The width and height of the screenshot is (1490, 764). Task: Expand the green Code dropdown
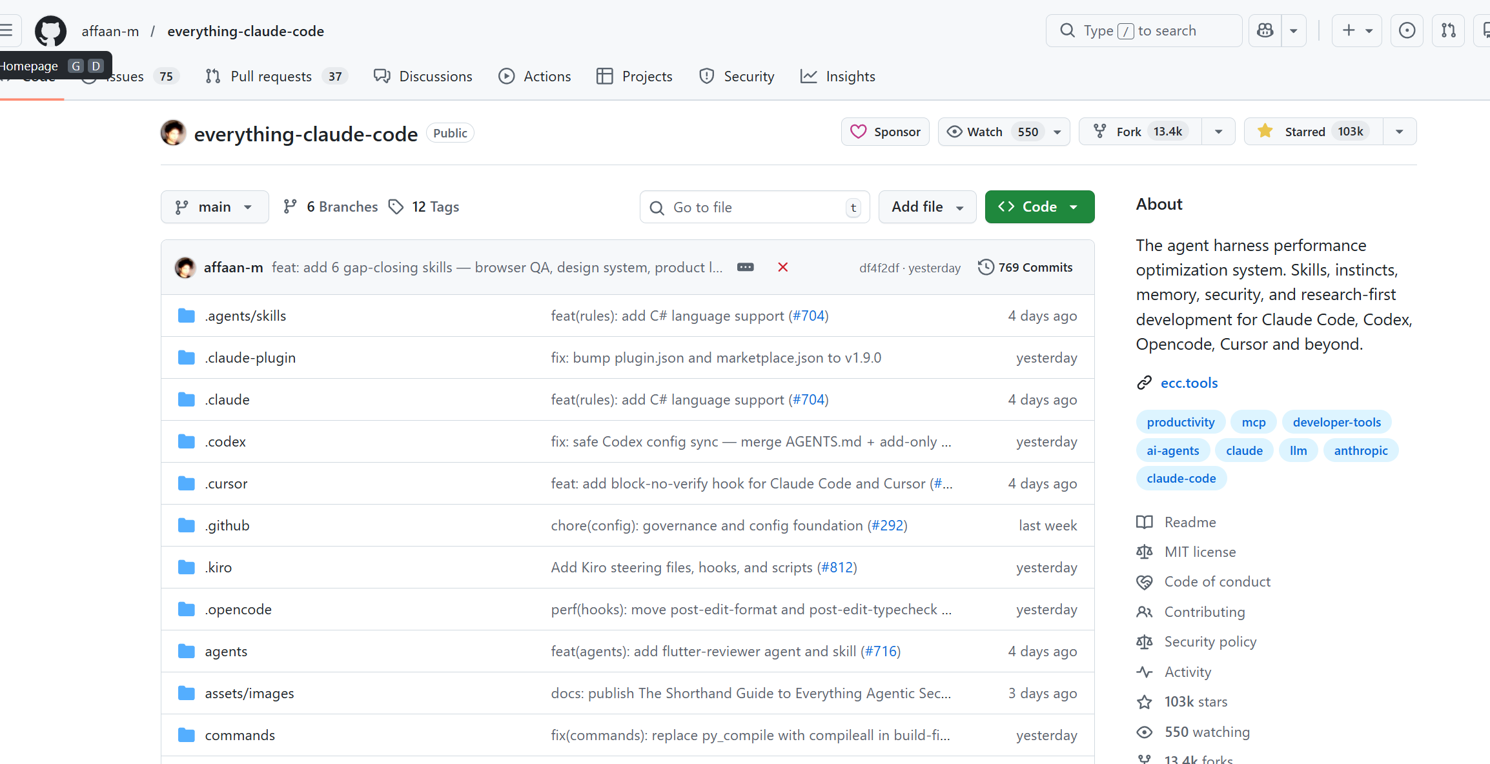coord(1039,207)
